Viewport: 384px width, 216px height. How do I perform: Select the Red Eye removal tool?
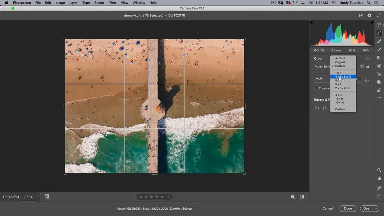(x=379, y=74)
